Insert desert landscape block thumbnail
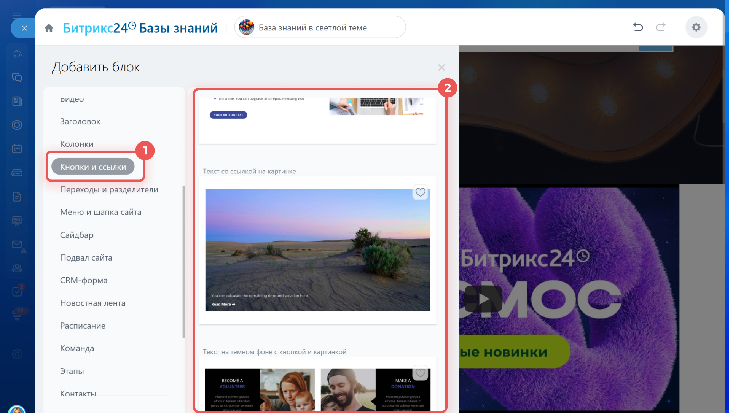 point(317,250)
